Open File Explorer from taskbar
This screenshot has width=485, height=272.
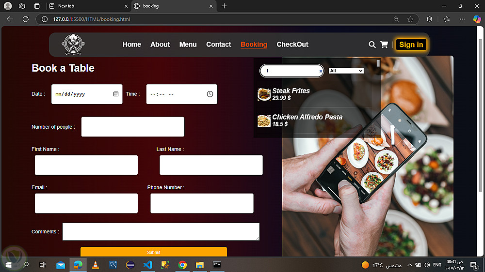click(x=200, y=265)
